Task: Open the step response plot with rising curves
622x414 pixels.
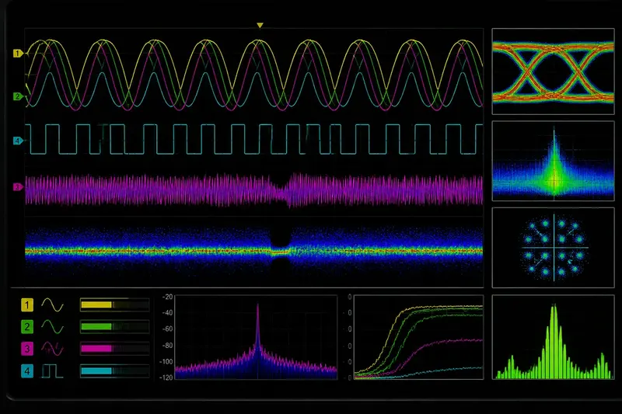Action: (418, 337)
